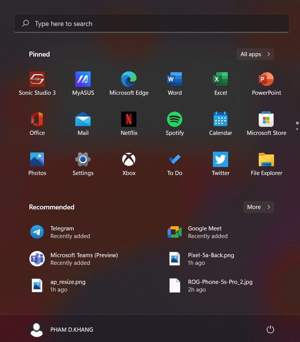Open the Calendar app

pos(221,124)
